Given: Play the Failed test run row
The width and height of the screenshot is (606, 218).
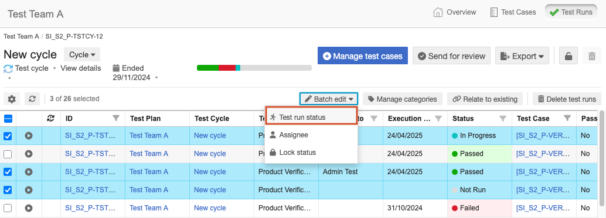Looking at the screenshot, I should point(29,208).
